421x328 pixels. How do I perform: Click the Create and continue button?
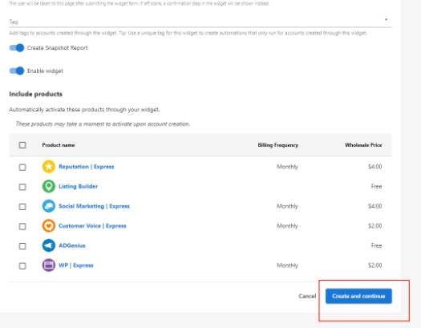point(358,296)
